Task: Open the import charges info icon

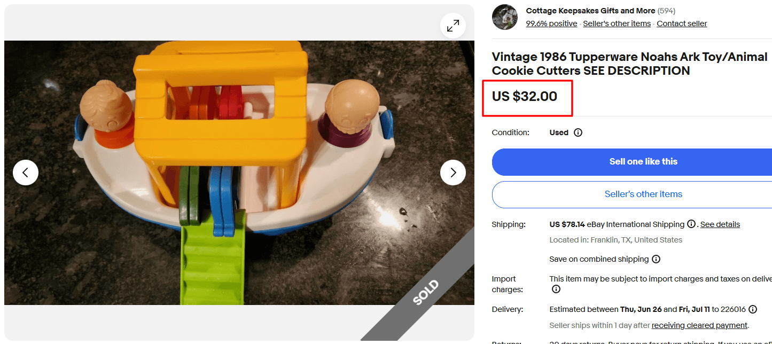Action: click(556, 289)
